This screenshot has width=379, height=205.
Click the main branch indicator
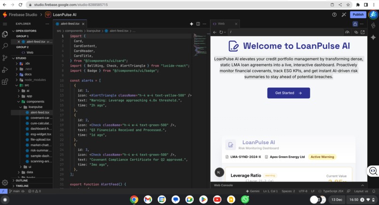15,191
